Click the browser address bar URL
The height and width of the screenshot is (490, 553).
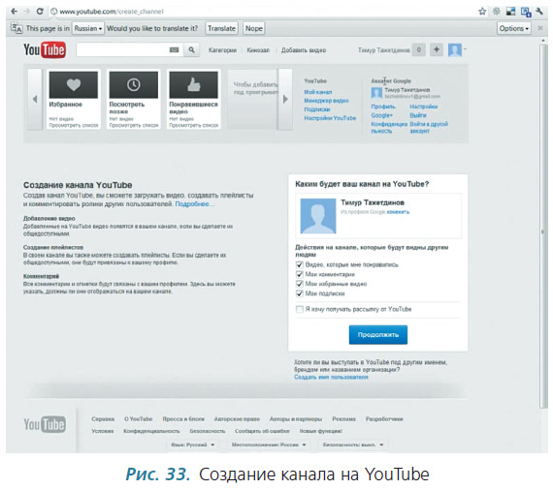pos(112,12)
